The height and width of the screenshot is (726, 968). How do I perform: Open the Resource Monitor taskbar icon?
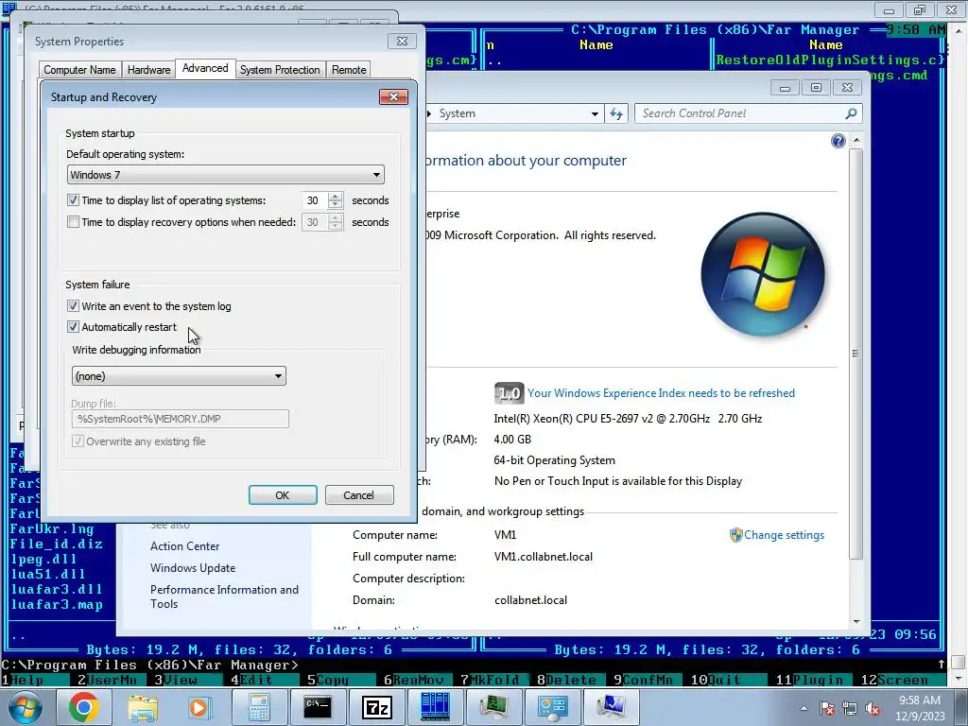[493, 707]
